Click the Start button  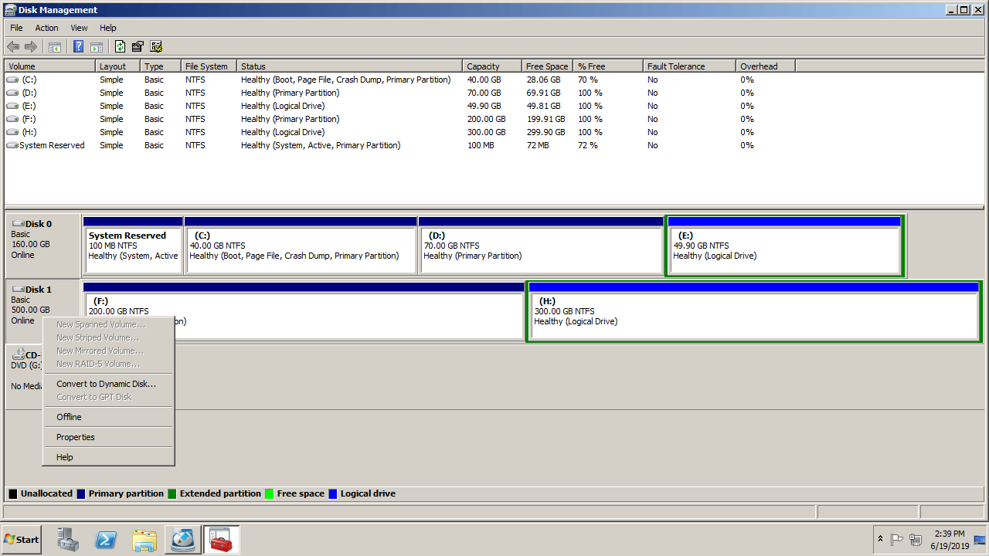(22, 540)
